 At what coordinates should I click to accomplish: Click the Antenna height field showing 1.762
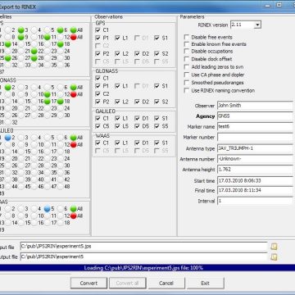(x=255, y=170)
